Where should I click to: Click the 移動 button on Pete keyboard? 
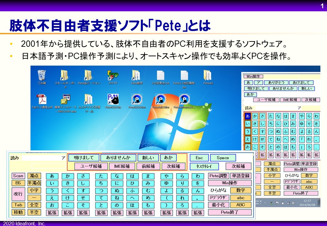point(18,212)
